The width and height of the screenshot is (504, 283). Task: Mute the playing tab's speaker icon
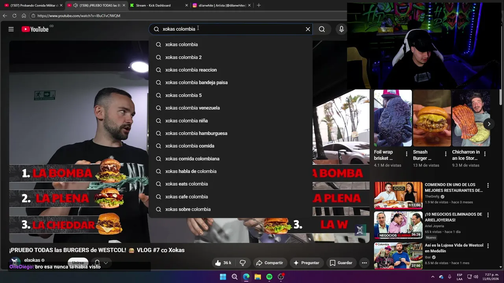click(75, 6)
